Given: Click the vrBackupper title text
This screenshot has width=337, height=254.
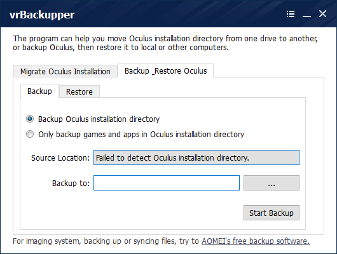Looking at the screenshot, I should [x=42, y=15].
